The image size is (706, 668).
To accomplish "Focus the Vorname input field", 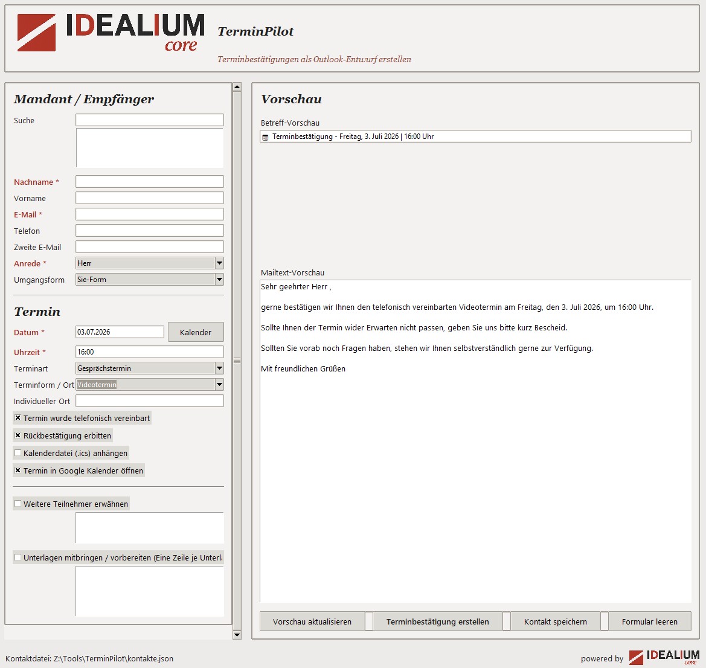I will (150, 198).
